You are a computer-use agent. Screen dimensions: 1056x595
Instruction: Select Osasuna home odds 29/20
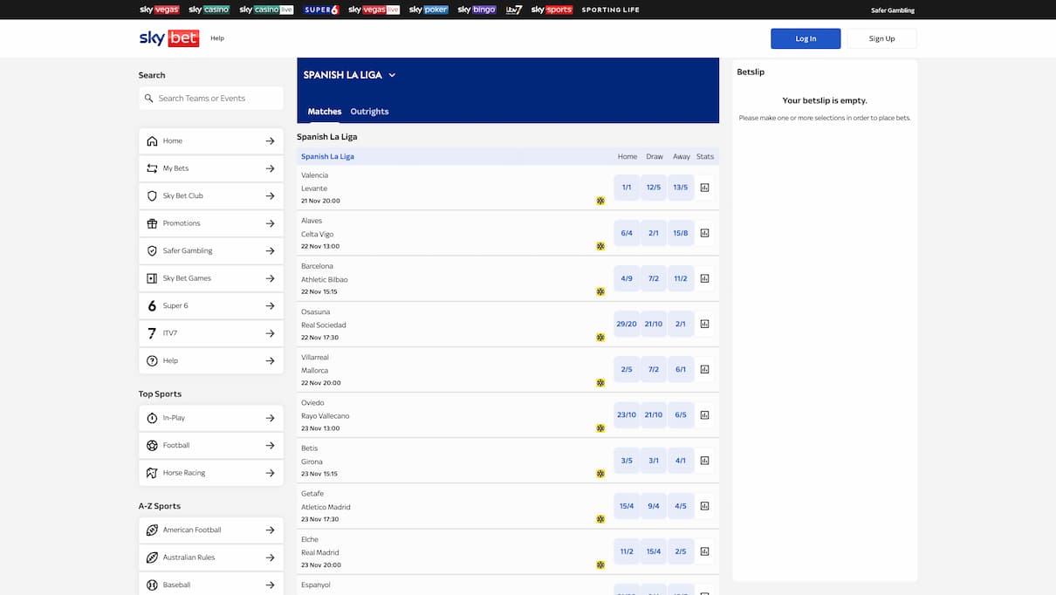[627, 324]
